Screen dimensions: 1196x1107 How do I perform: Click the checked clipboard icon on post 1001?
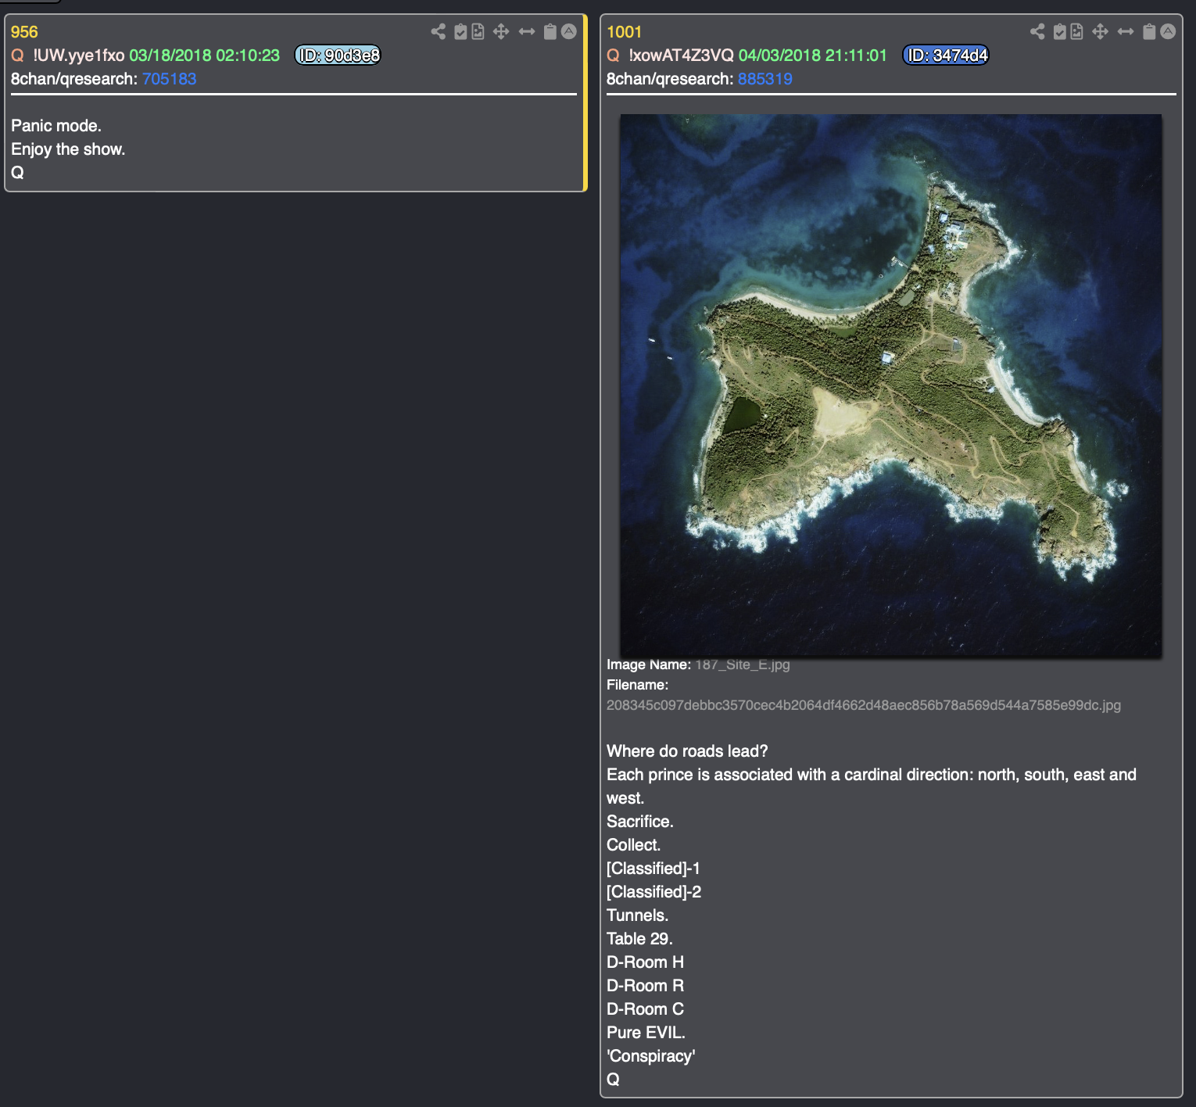(1059, 31)
